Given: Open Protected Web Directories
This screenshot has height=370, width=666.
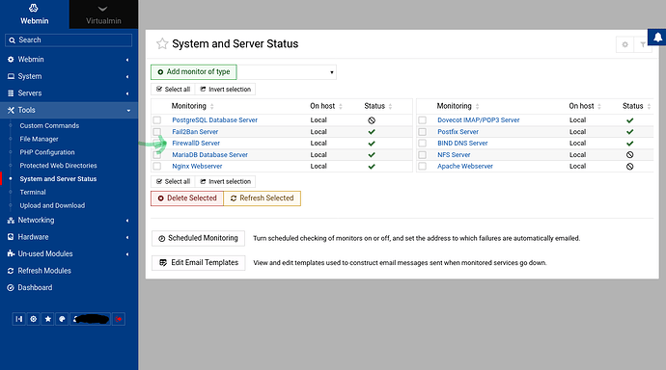Looking at the screenshot, I should (x=58, y=166).
